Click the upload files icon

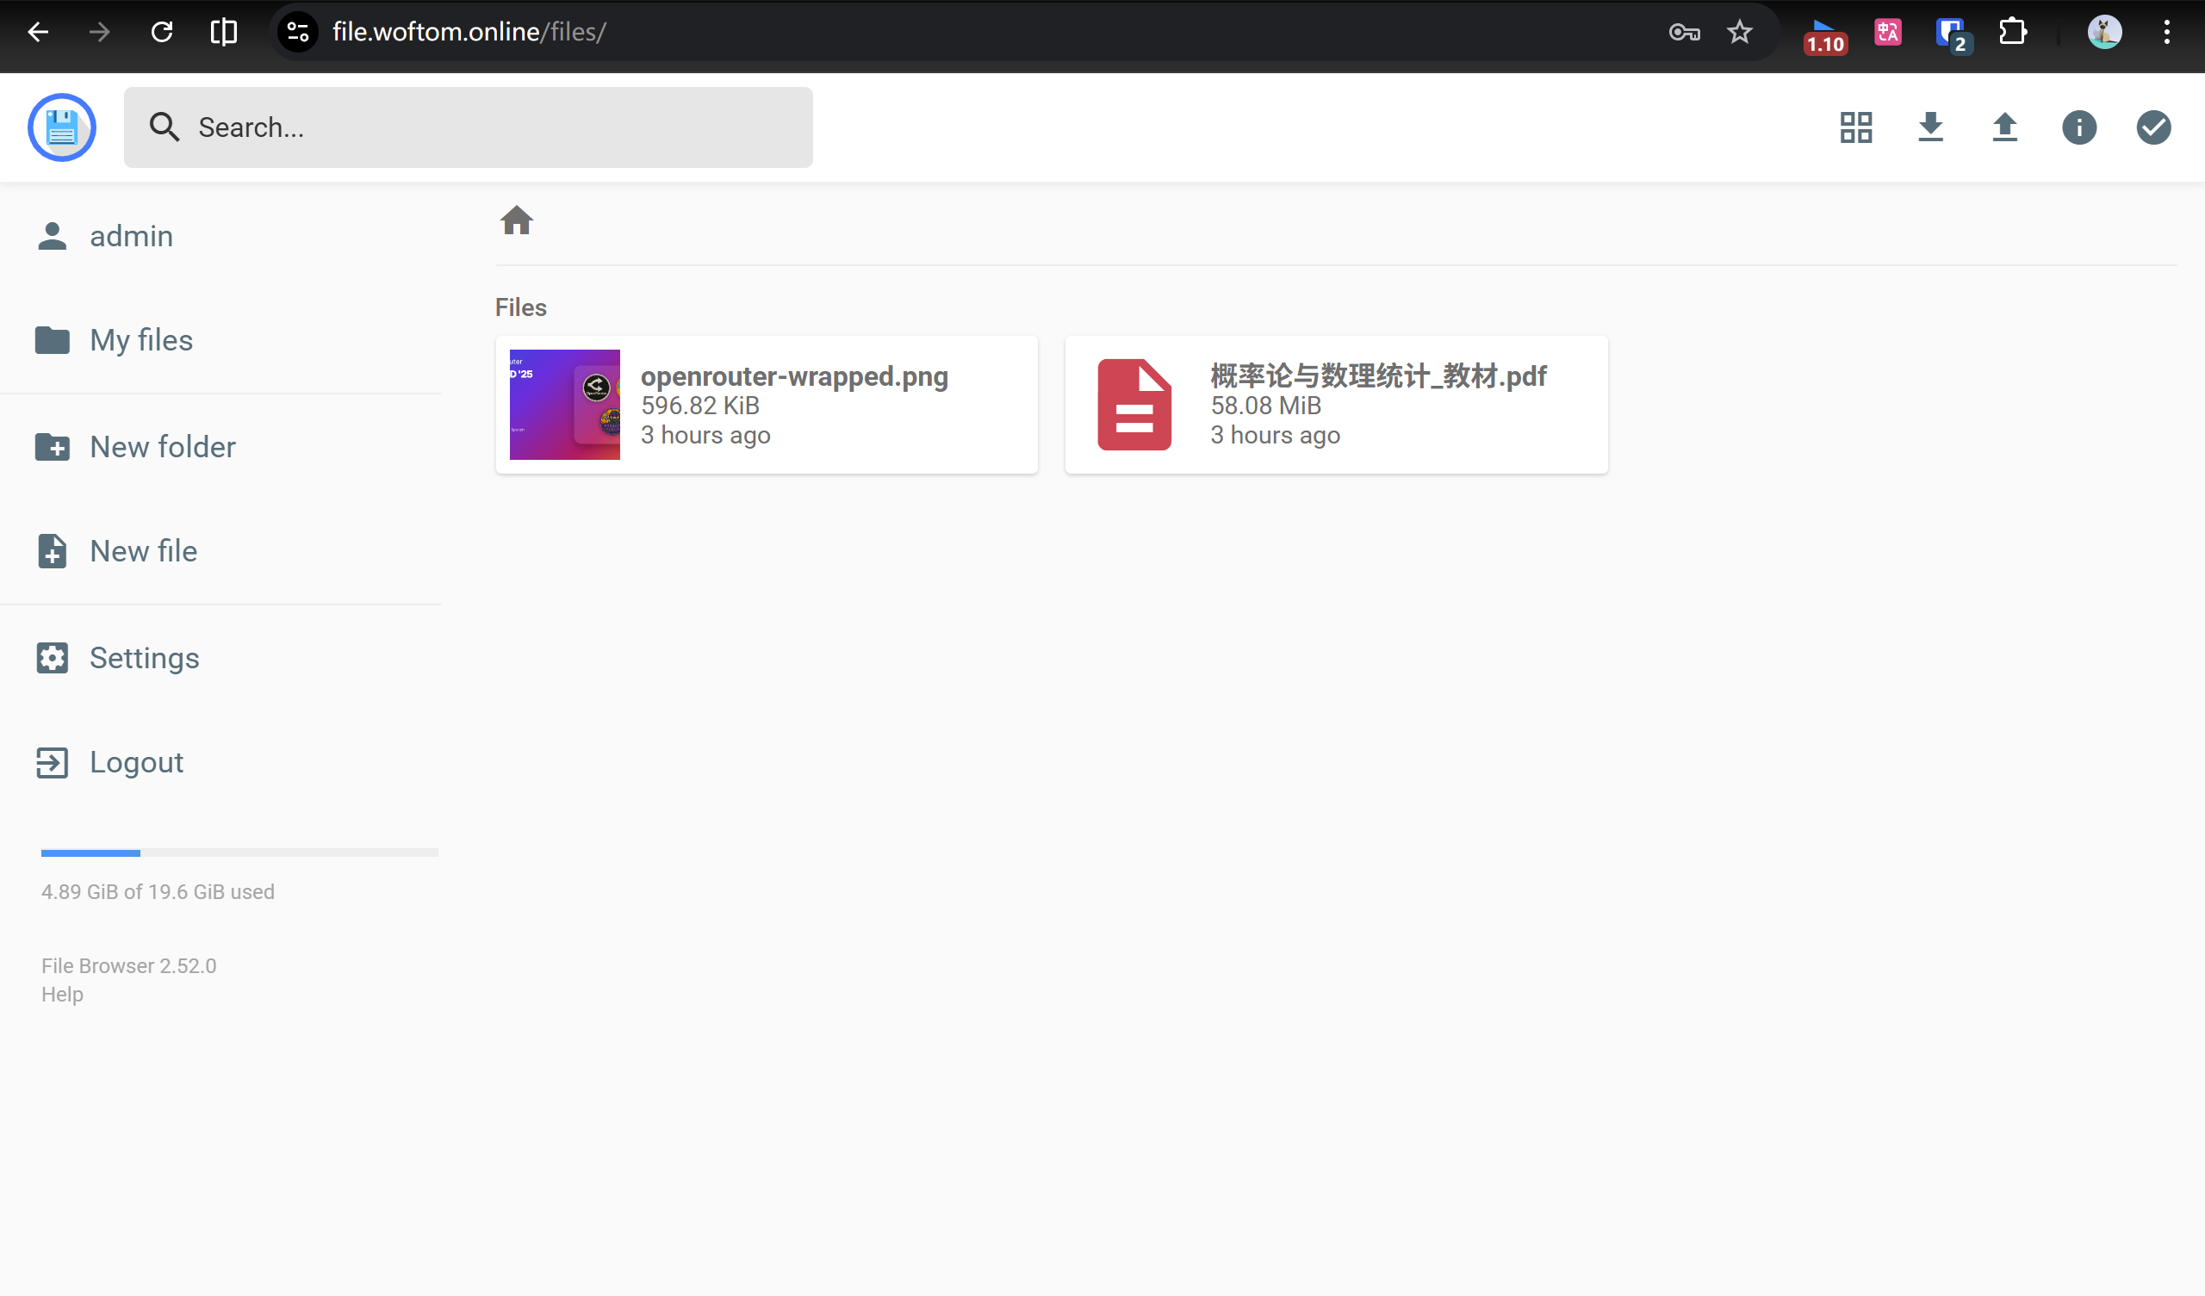point(2004,127)
